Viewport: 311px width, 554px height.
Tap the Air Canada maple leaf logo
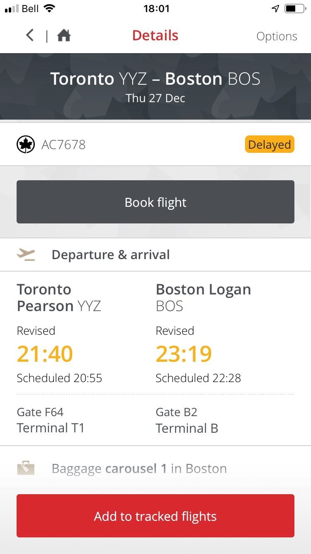(x=26, y=145)
